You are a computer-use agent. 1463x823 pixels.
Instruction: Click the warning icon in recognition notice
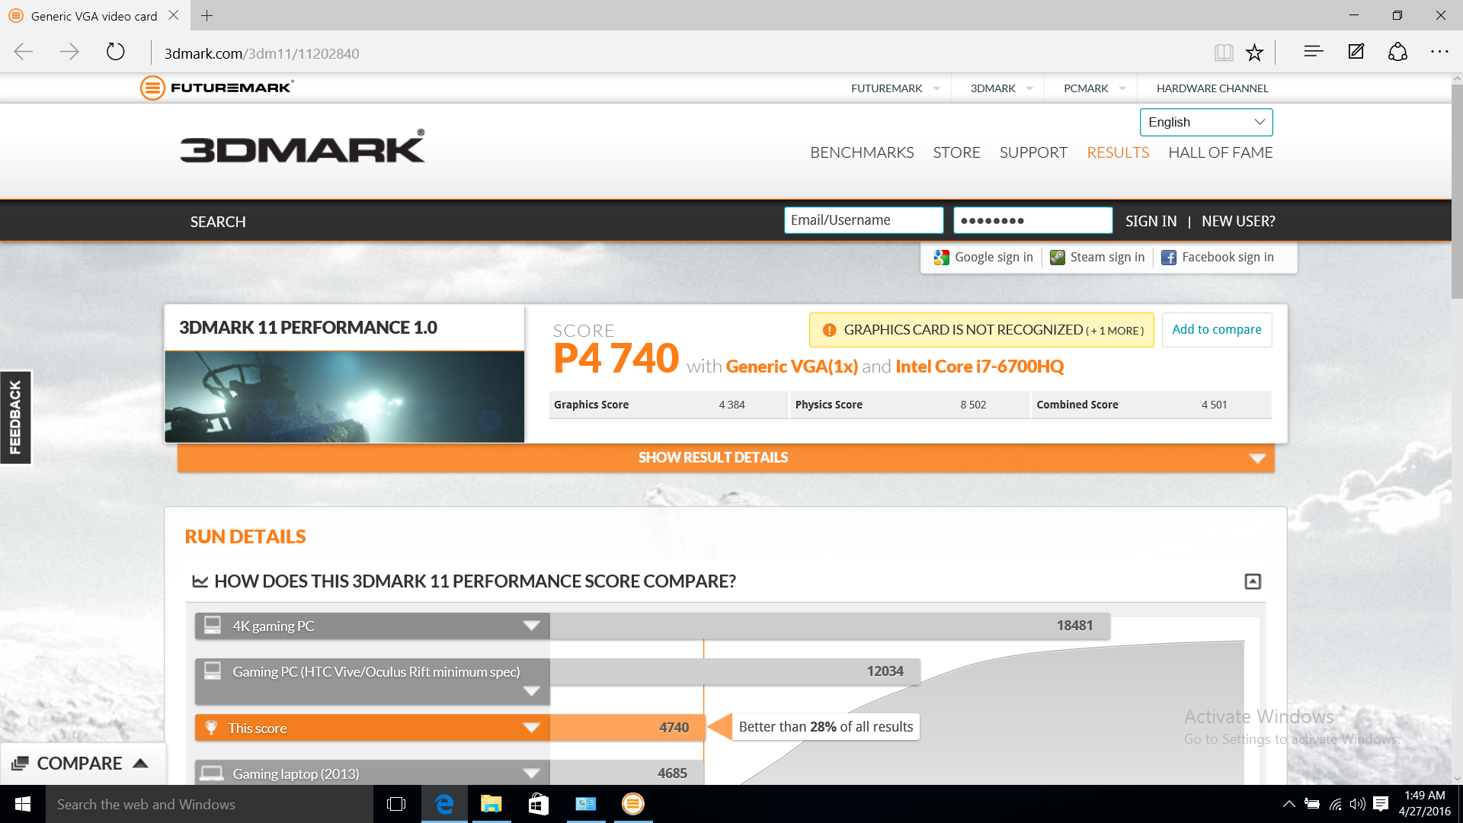pos(829,330)
